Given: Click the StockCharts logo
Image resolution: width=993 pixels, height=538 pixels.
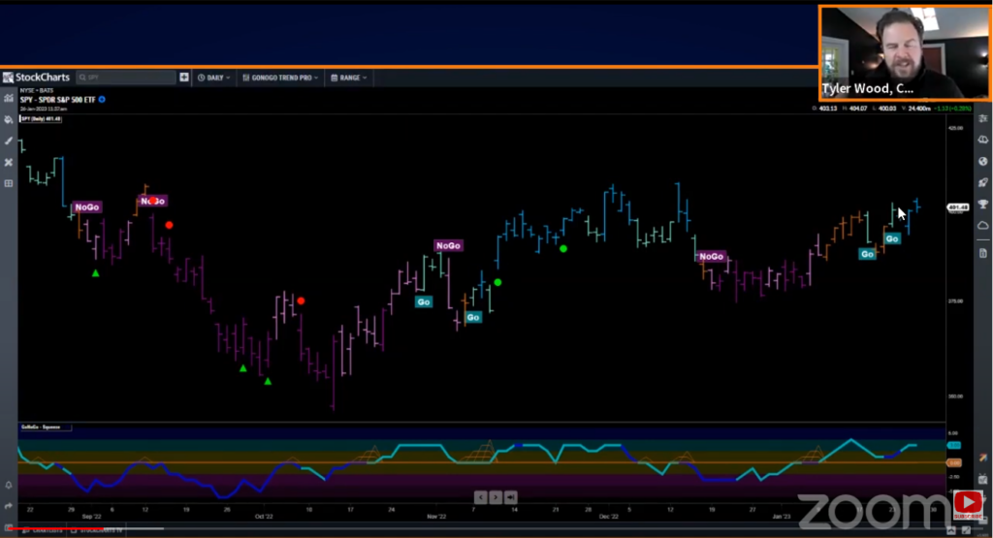Looking at the screenshot, I should [x=36, y=78].
